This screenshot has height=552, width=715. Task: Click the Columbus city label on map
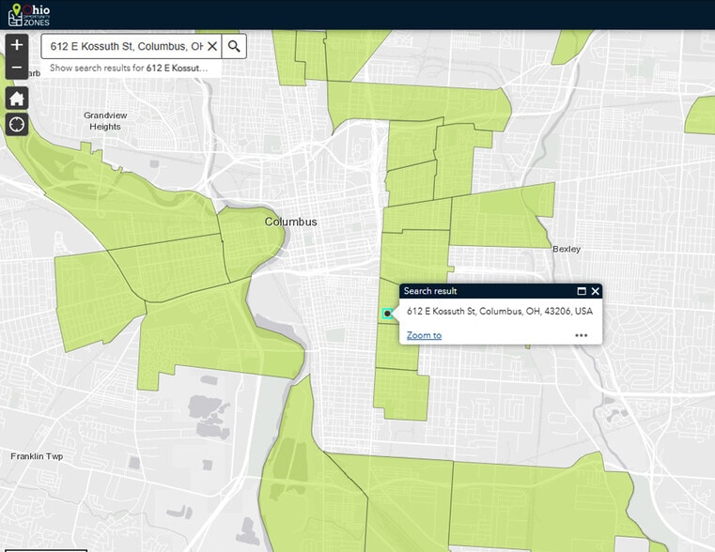coord(290,222)
